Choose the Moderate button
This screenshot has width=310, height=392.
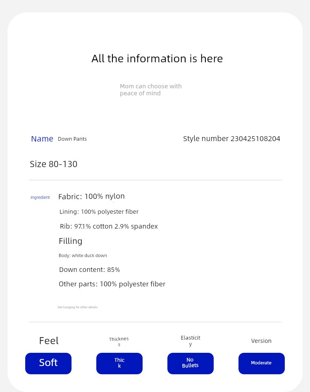262,363
